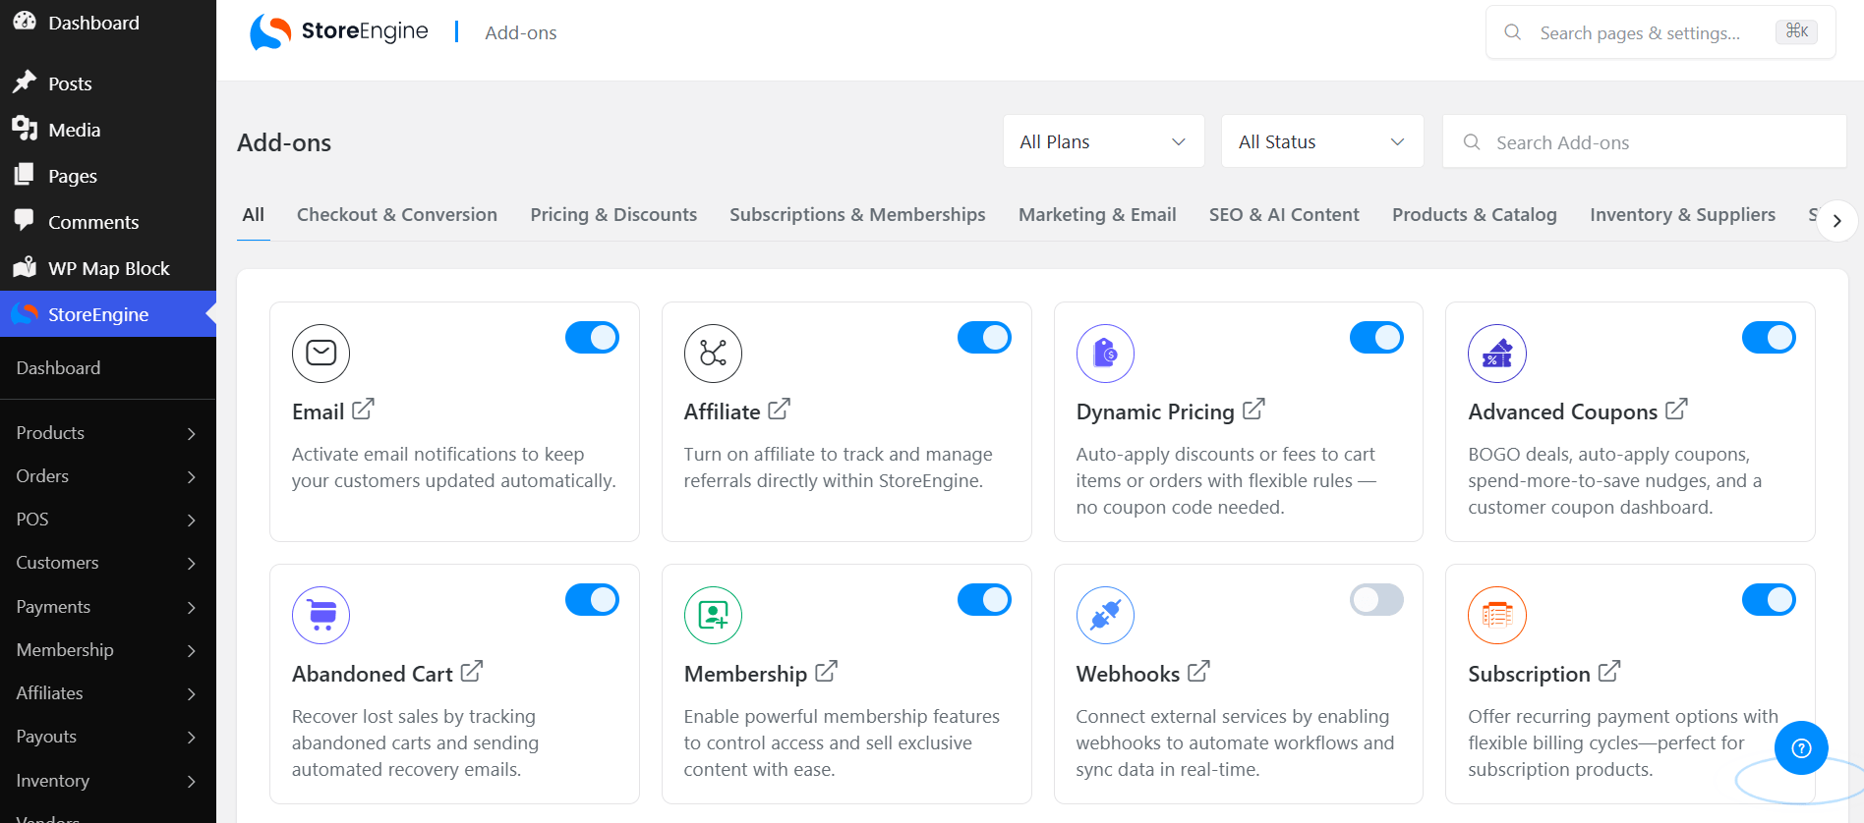Open the All Plans dropdown
The width and height of the screenshot is (1864, 823).
(1104, 141)
